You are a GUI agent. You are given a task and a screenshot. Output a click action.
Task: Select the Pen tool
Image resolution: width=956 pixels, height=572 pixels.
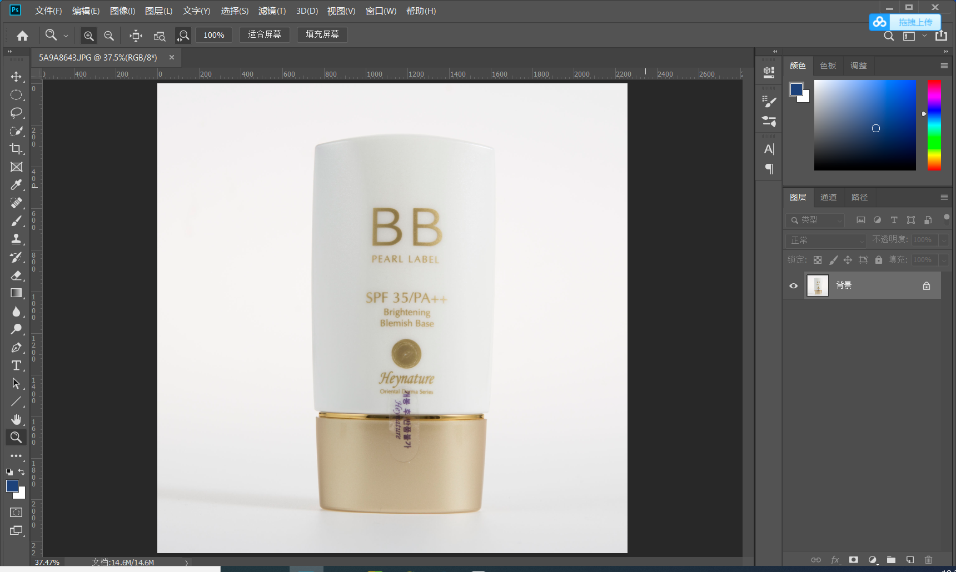[x=16, y=347]
